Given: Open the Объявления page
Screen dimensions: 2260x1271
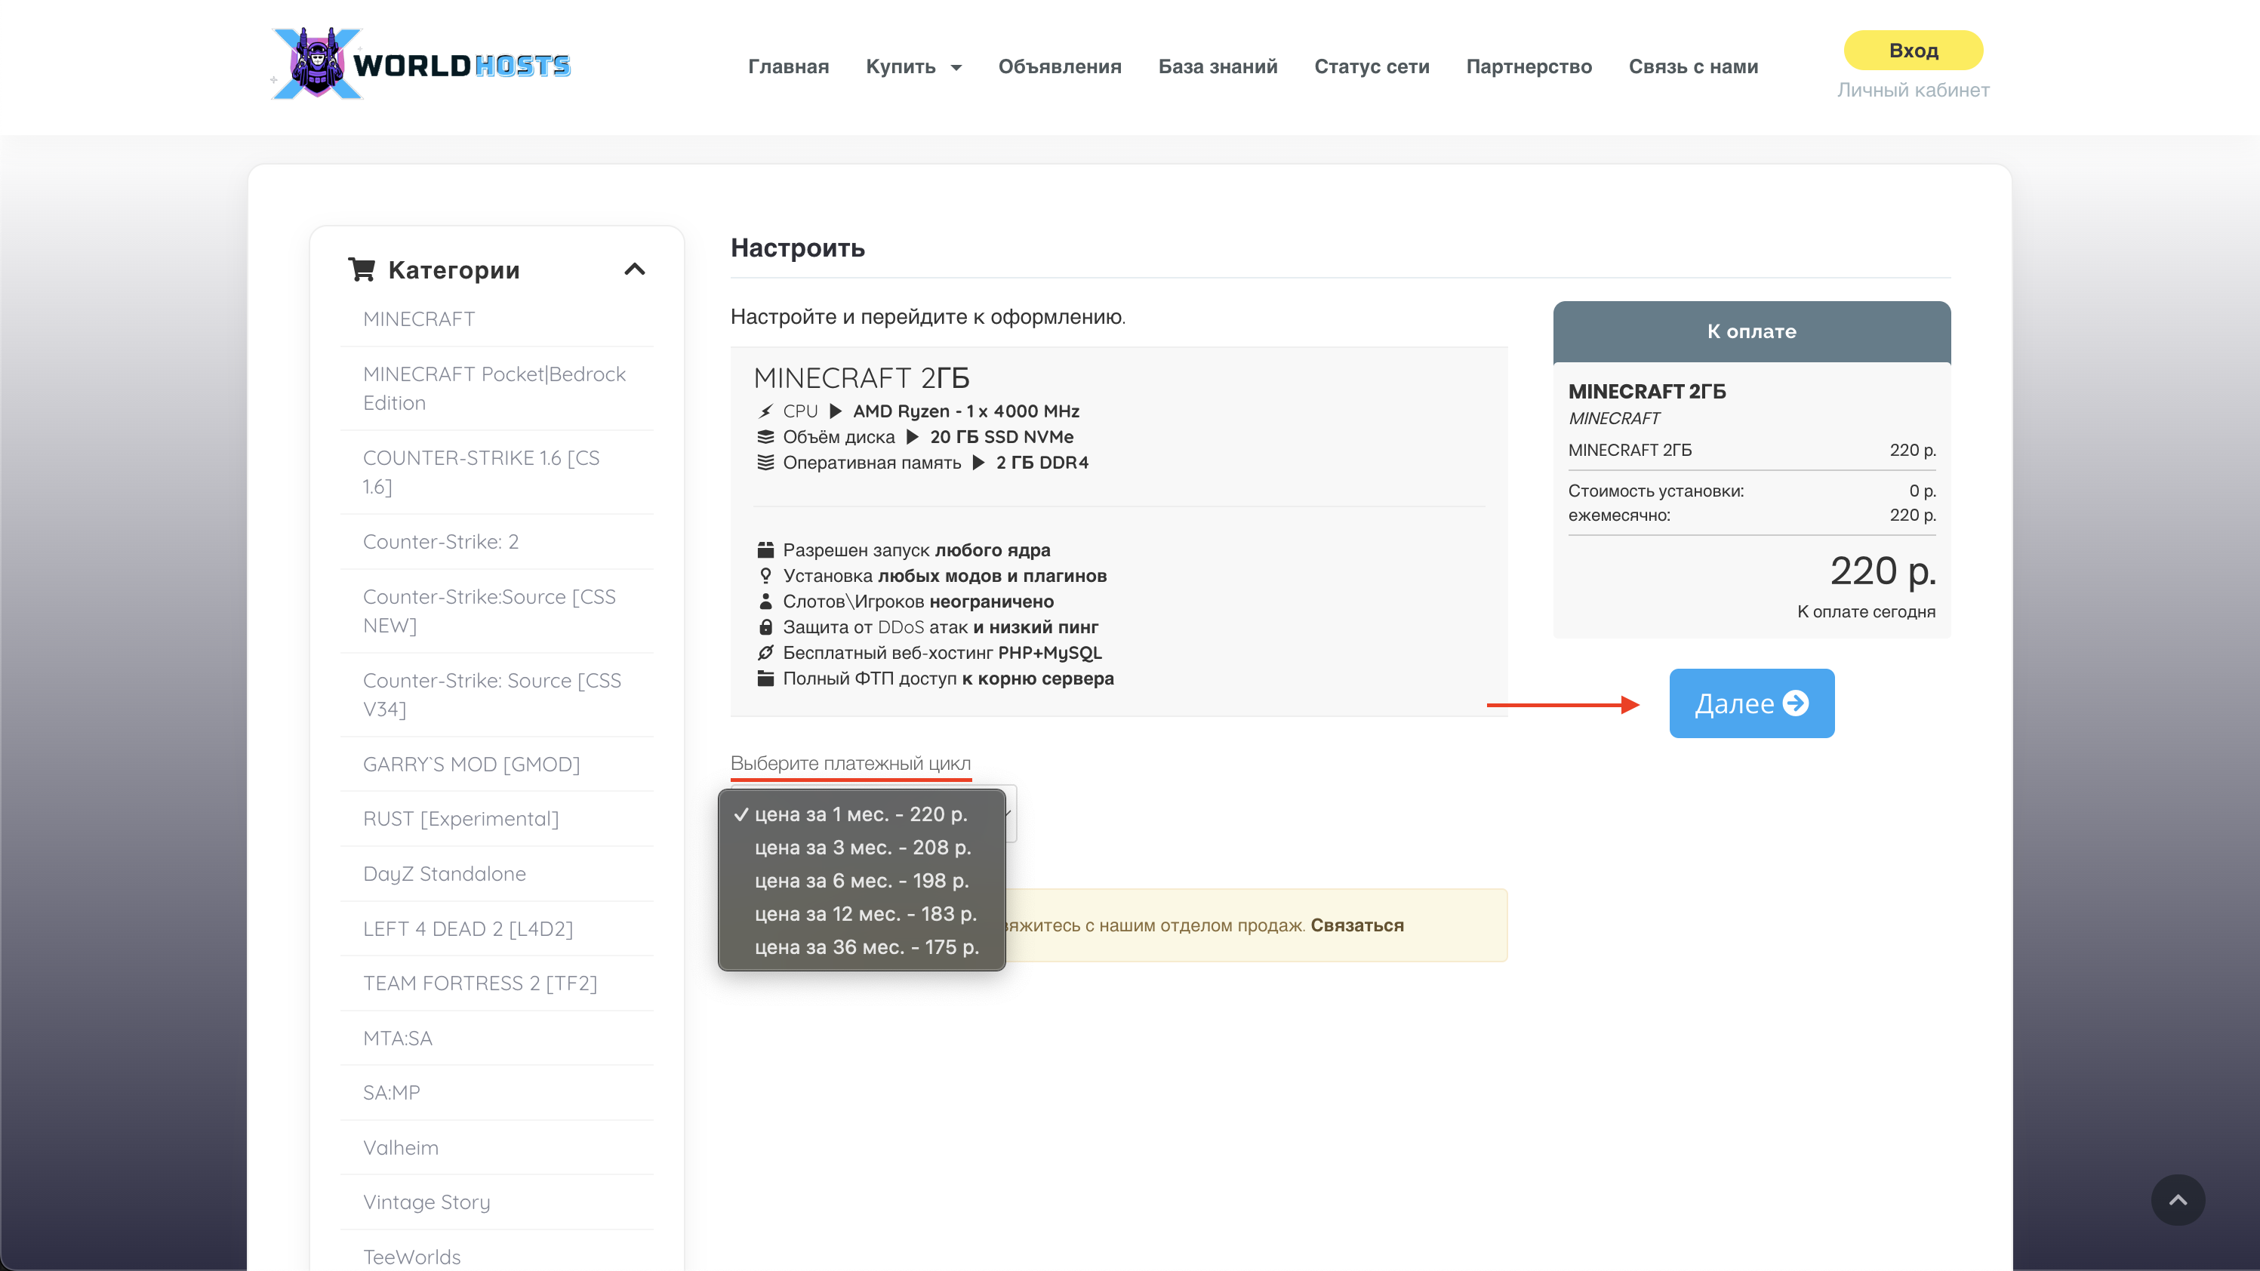Looking at the screenshot, I should 1059,66.
